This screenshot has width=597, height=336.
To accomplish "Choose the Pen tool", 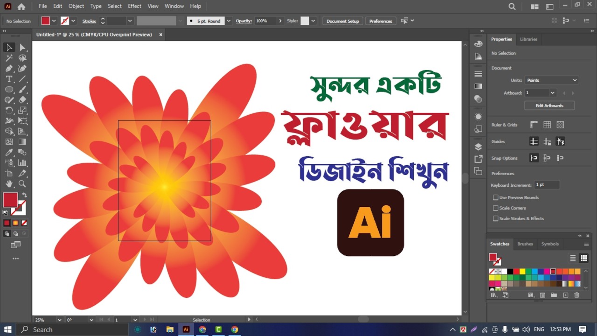I will (9, 69).
